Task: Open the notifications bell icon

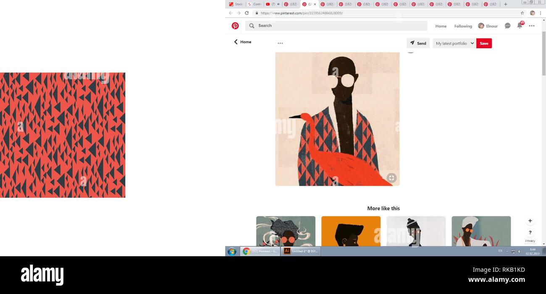Action: click(520, 26)
